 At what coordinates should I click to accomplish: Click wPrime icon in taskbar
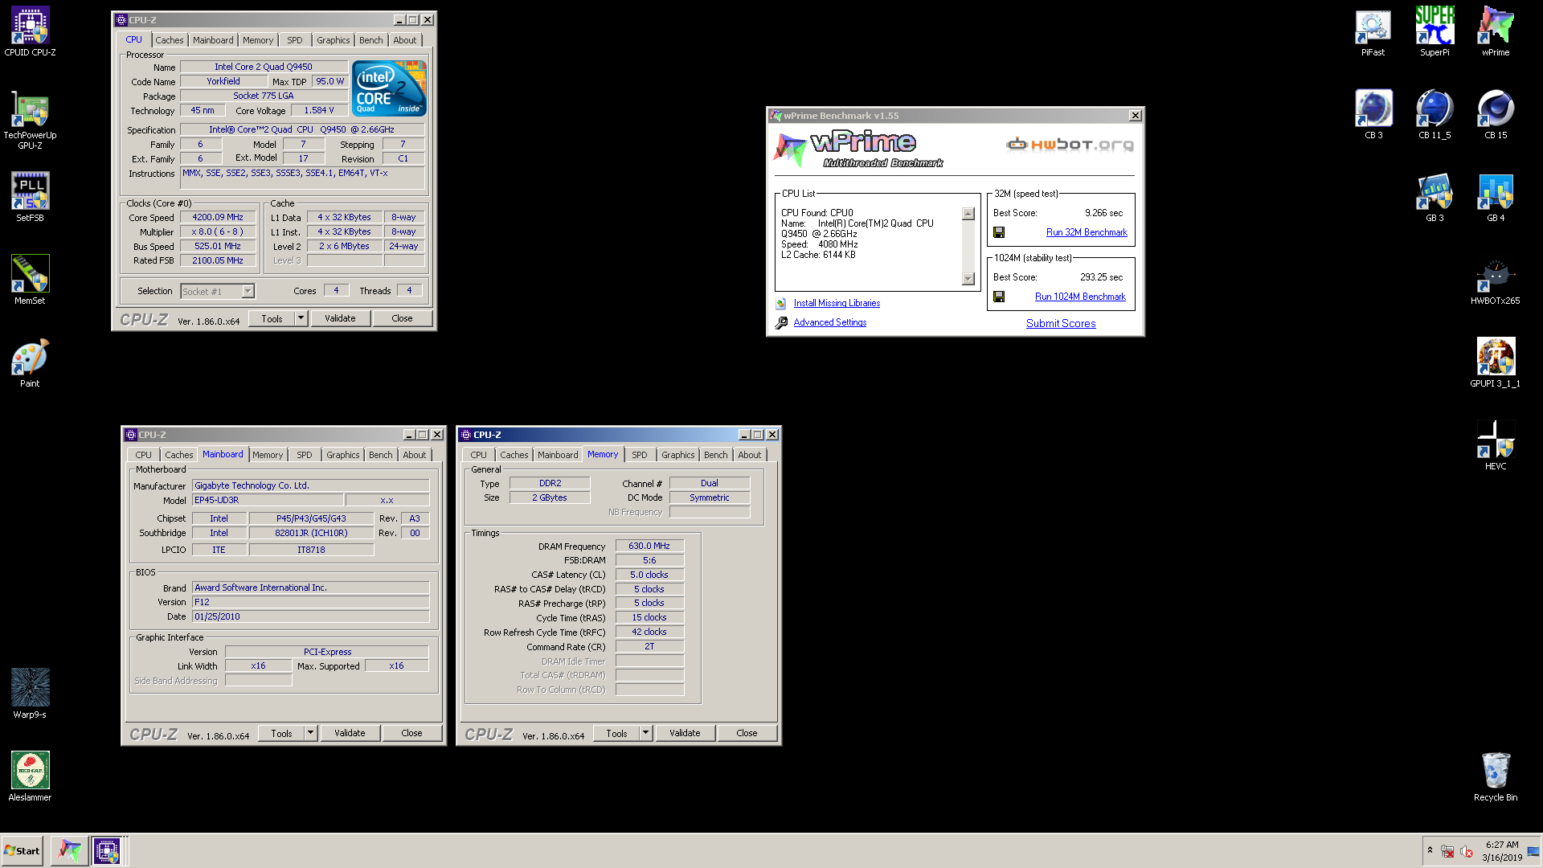[x=70, y=850]
